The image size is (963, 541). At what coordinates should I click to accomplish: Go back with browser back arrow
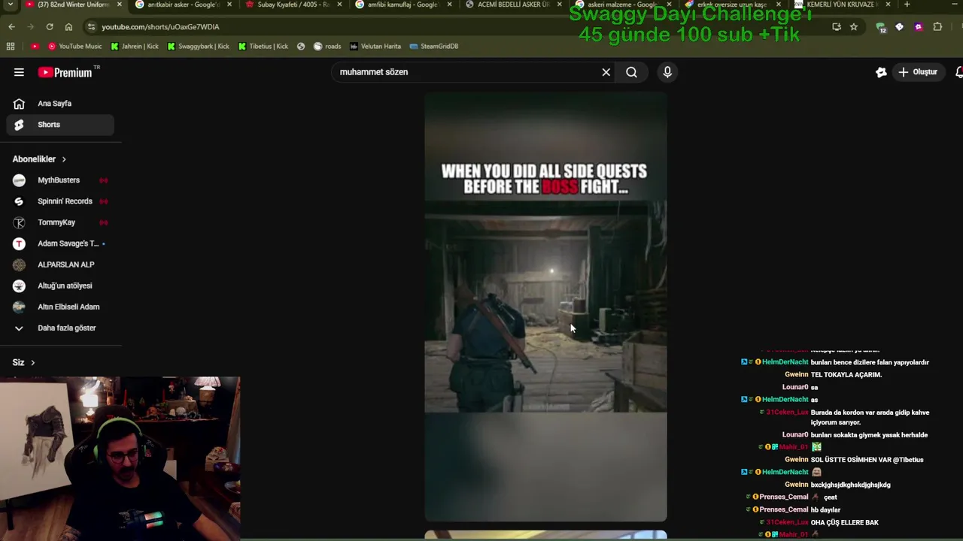point(11,27)
